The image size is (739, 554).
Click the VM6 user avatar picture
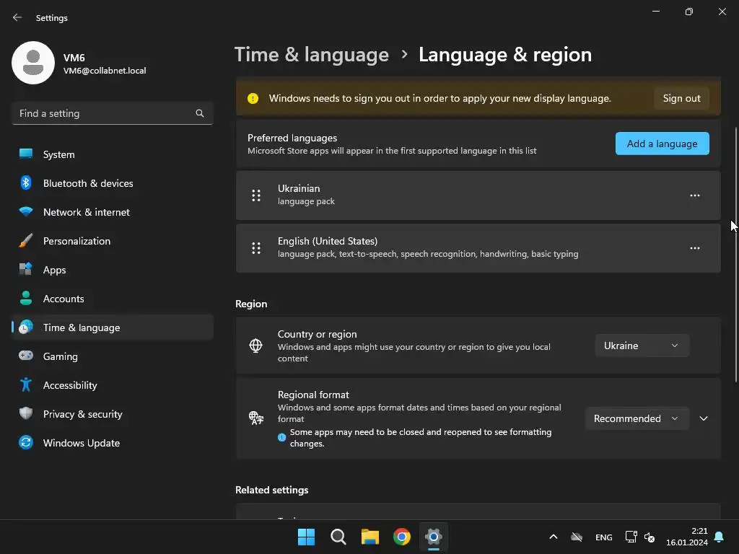pos(33,63)
